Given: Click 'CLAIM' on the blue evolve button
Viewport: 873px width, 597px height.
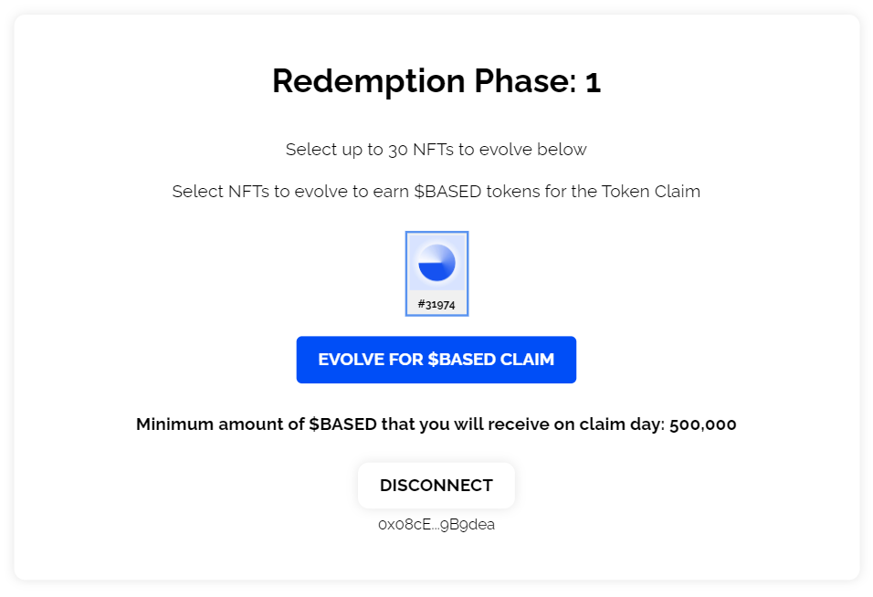Looking at the screenshot, I should click(x=527, y=360).
